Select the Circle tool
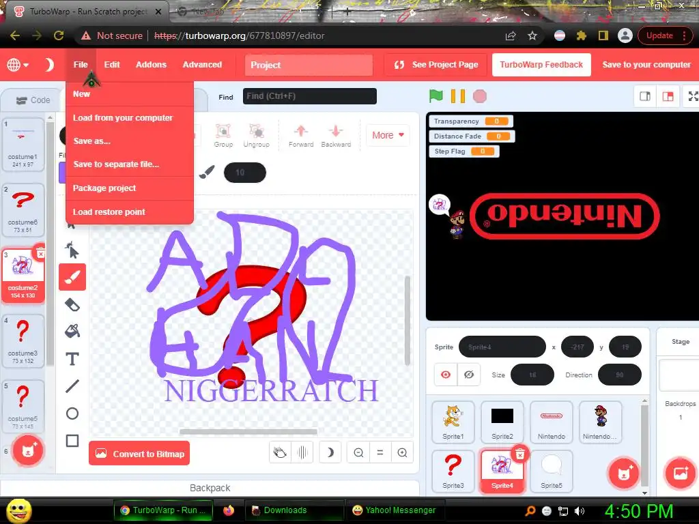Image resolution: width=699 pixels, height=524 pixels. pos(72,413)
